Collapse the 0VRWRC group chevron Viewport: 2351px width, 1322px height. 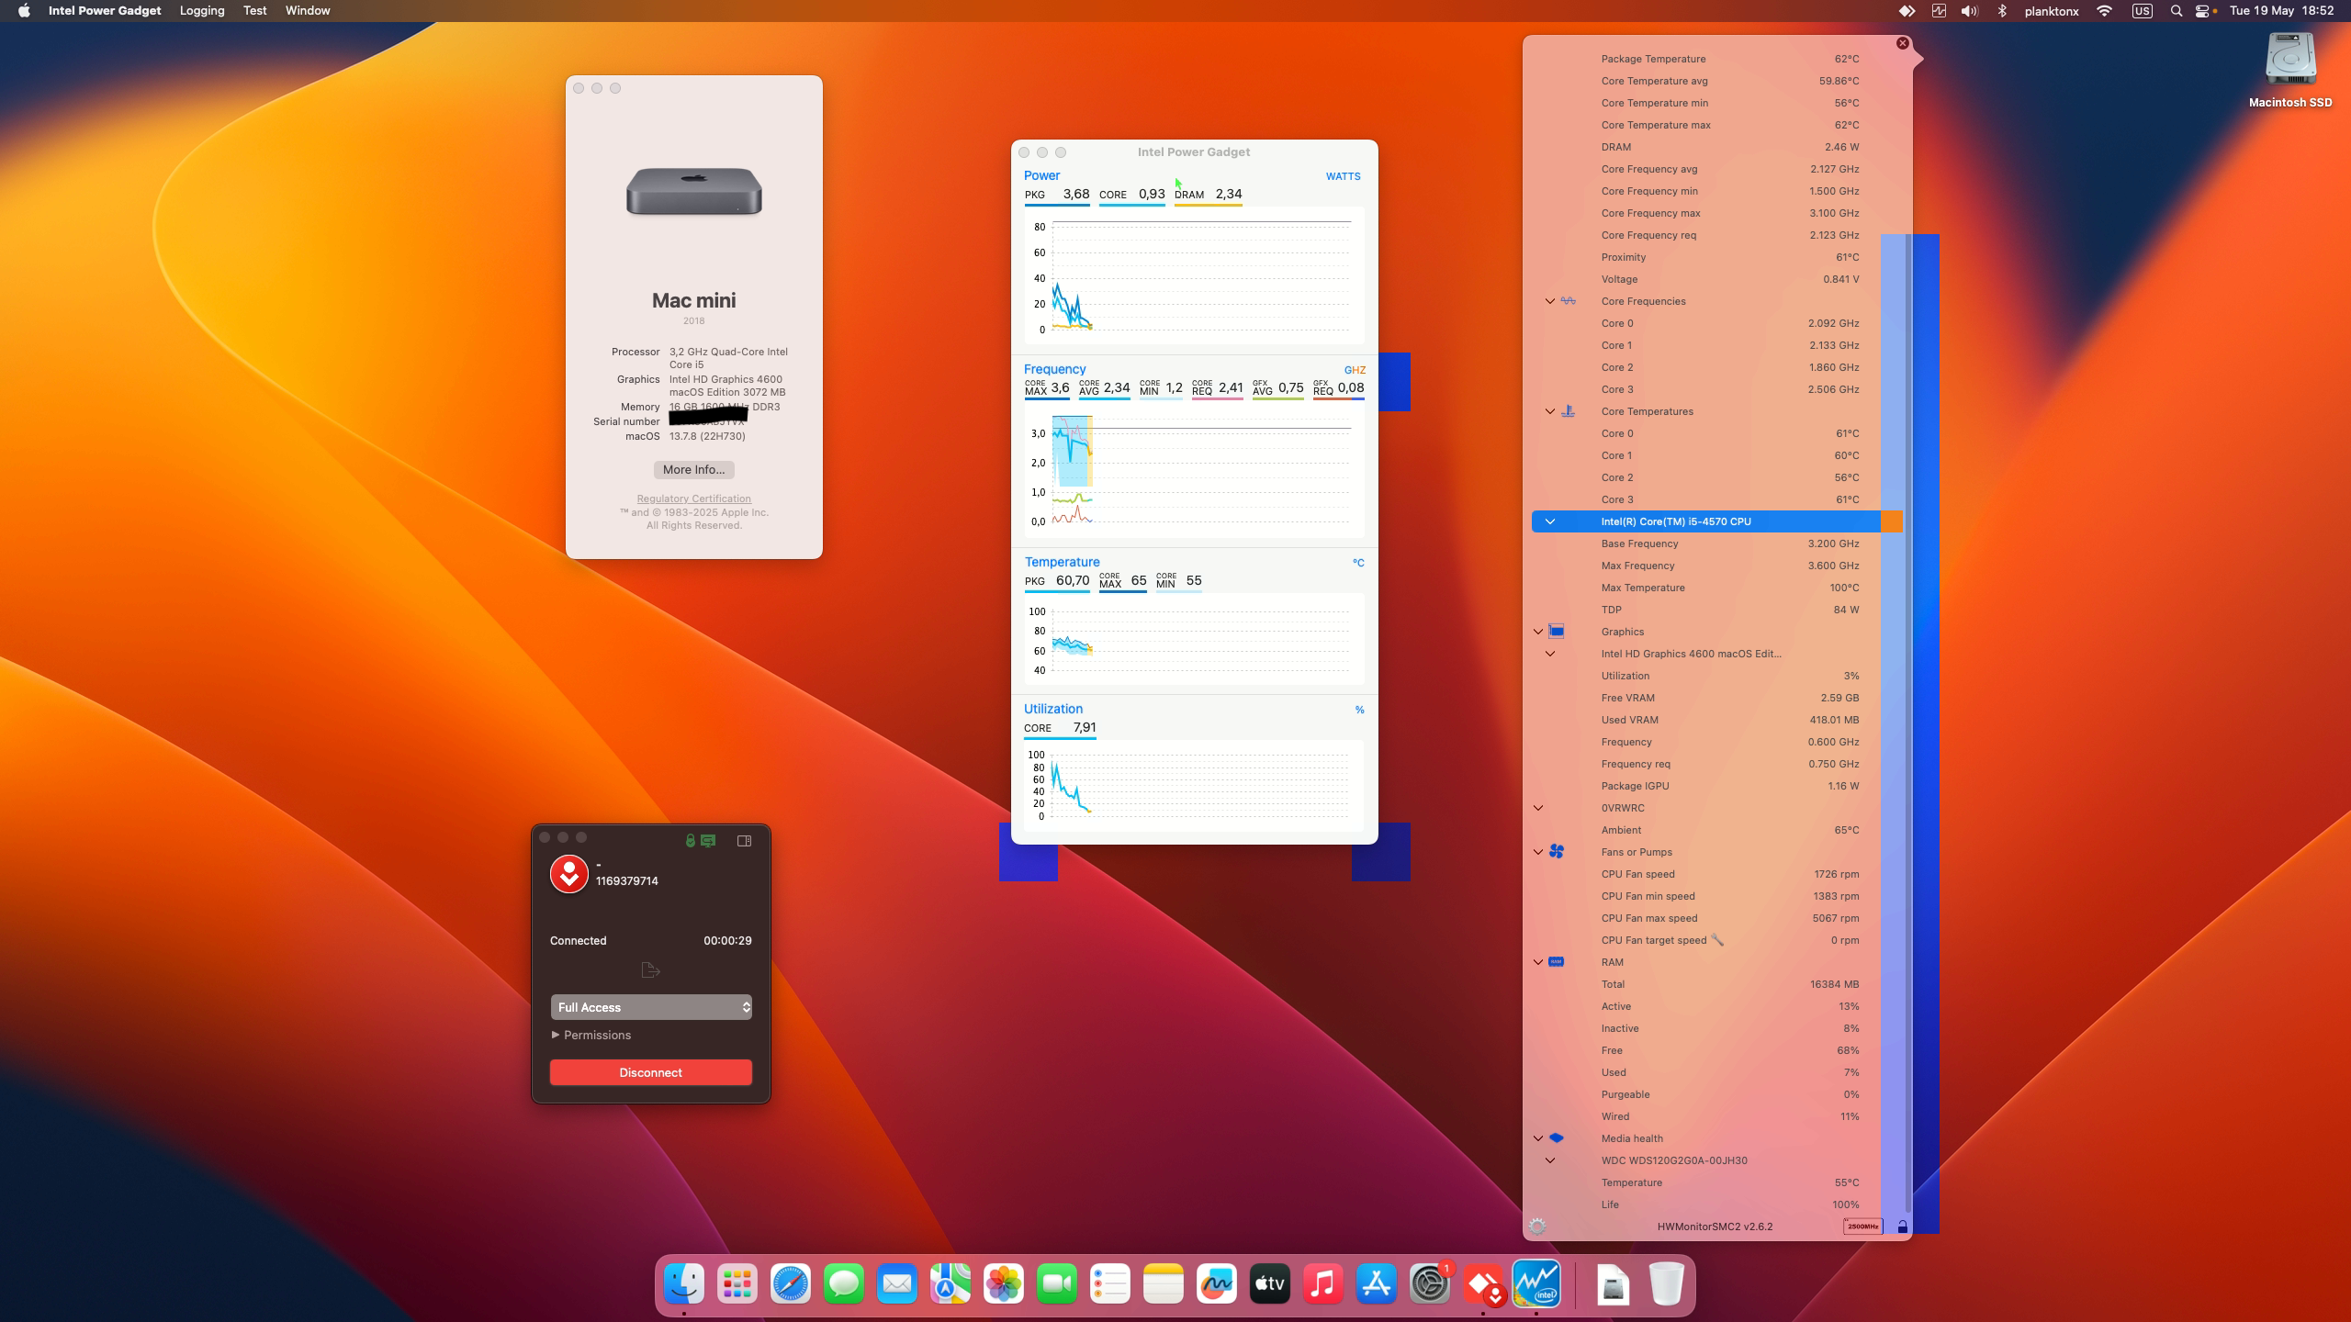pyautogui.click(x=1538, y=808)
